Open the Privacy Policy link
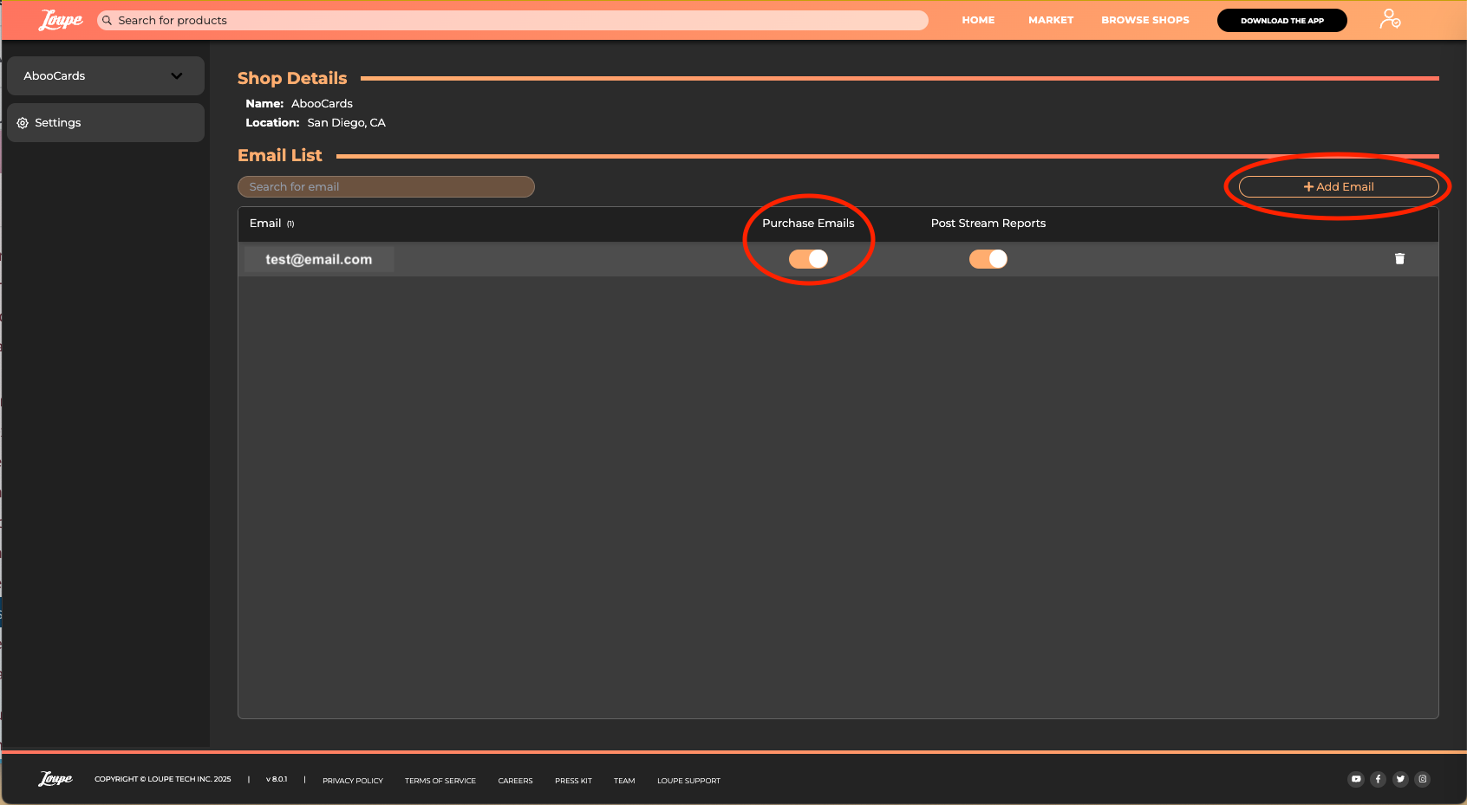This screenshot has width=1467, height=805. tap(352, 780)
